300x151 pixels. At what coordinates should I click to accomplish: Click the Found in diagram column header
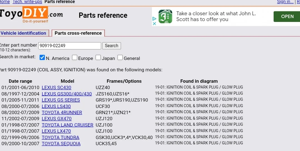coord(199,81)
